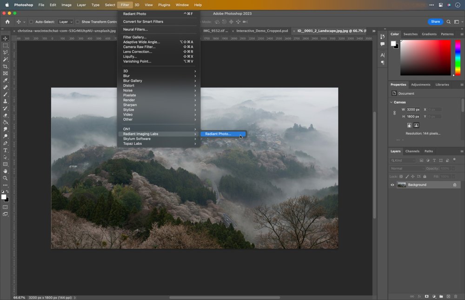Launch Radiant Photo from the submenu
Screen dimensions: 465x300
pyautogui.click(x=218, y=134)
